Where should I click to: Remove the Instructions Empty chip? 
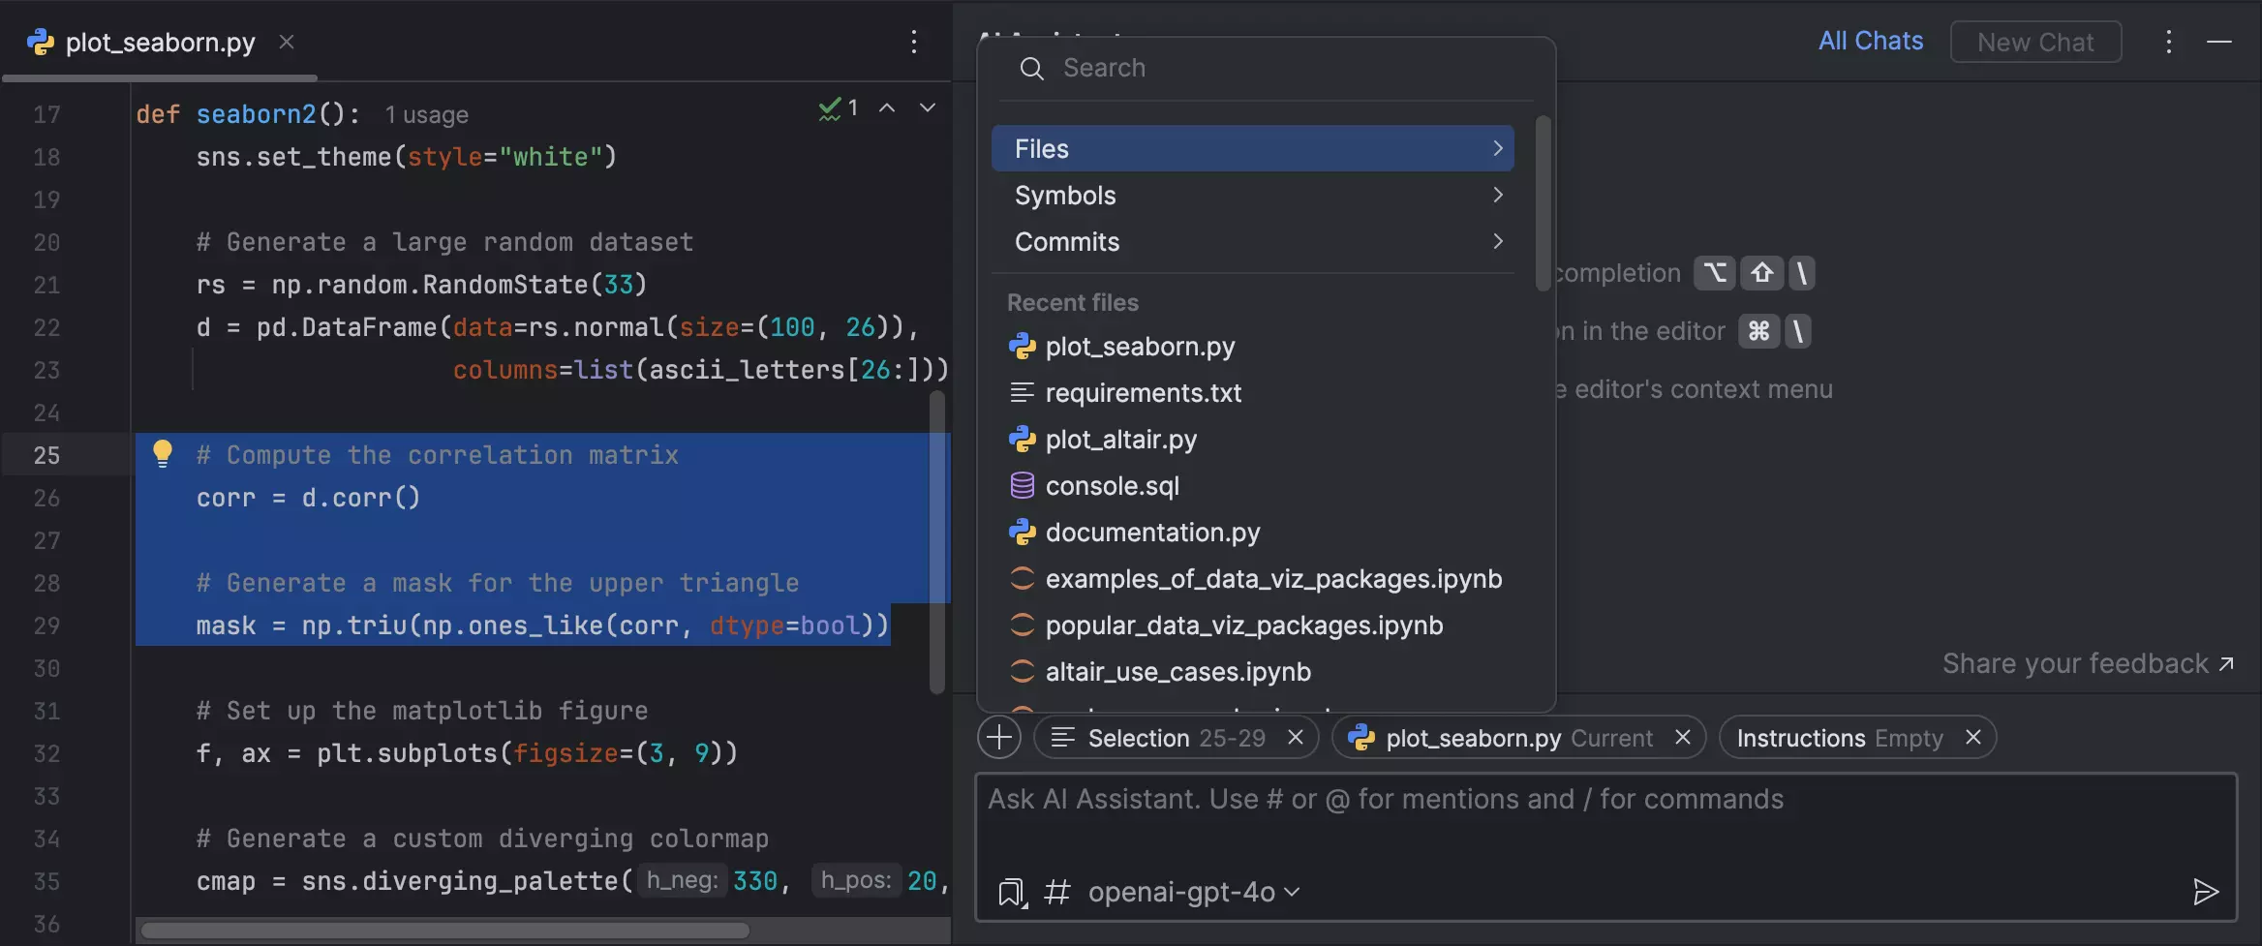(x=1973, y=738)
